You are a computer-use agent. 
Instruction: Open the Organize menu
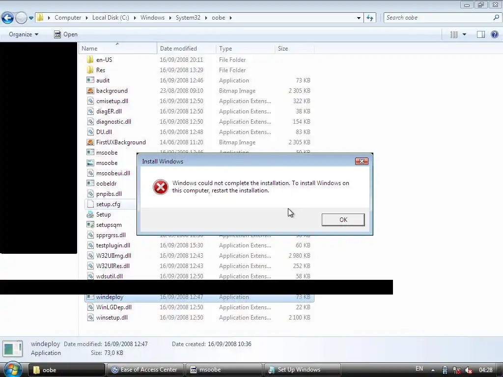click(24, 34)
